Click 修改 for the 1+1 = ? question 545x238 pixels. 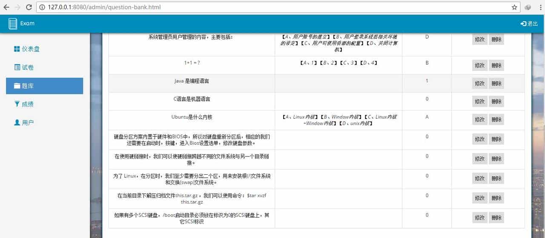[x=479, y=65]
